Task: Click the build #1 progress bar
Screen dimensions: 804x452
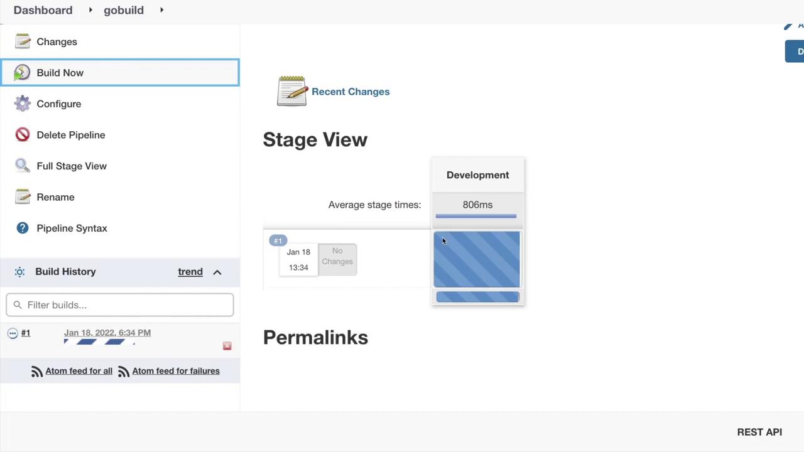Action: pyautogui.click(x=99, y=342)
